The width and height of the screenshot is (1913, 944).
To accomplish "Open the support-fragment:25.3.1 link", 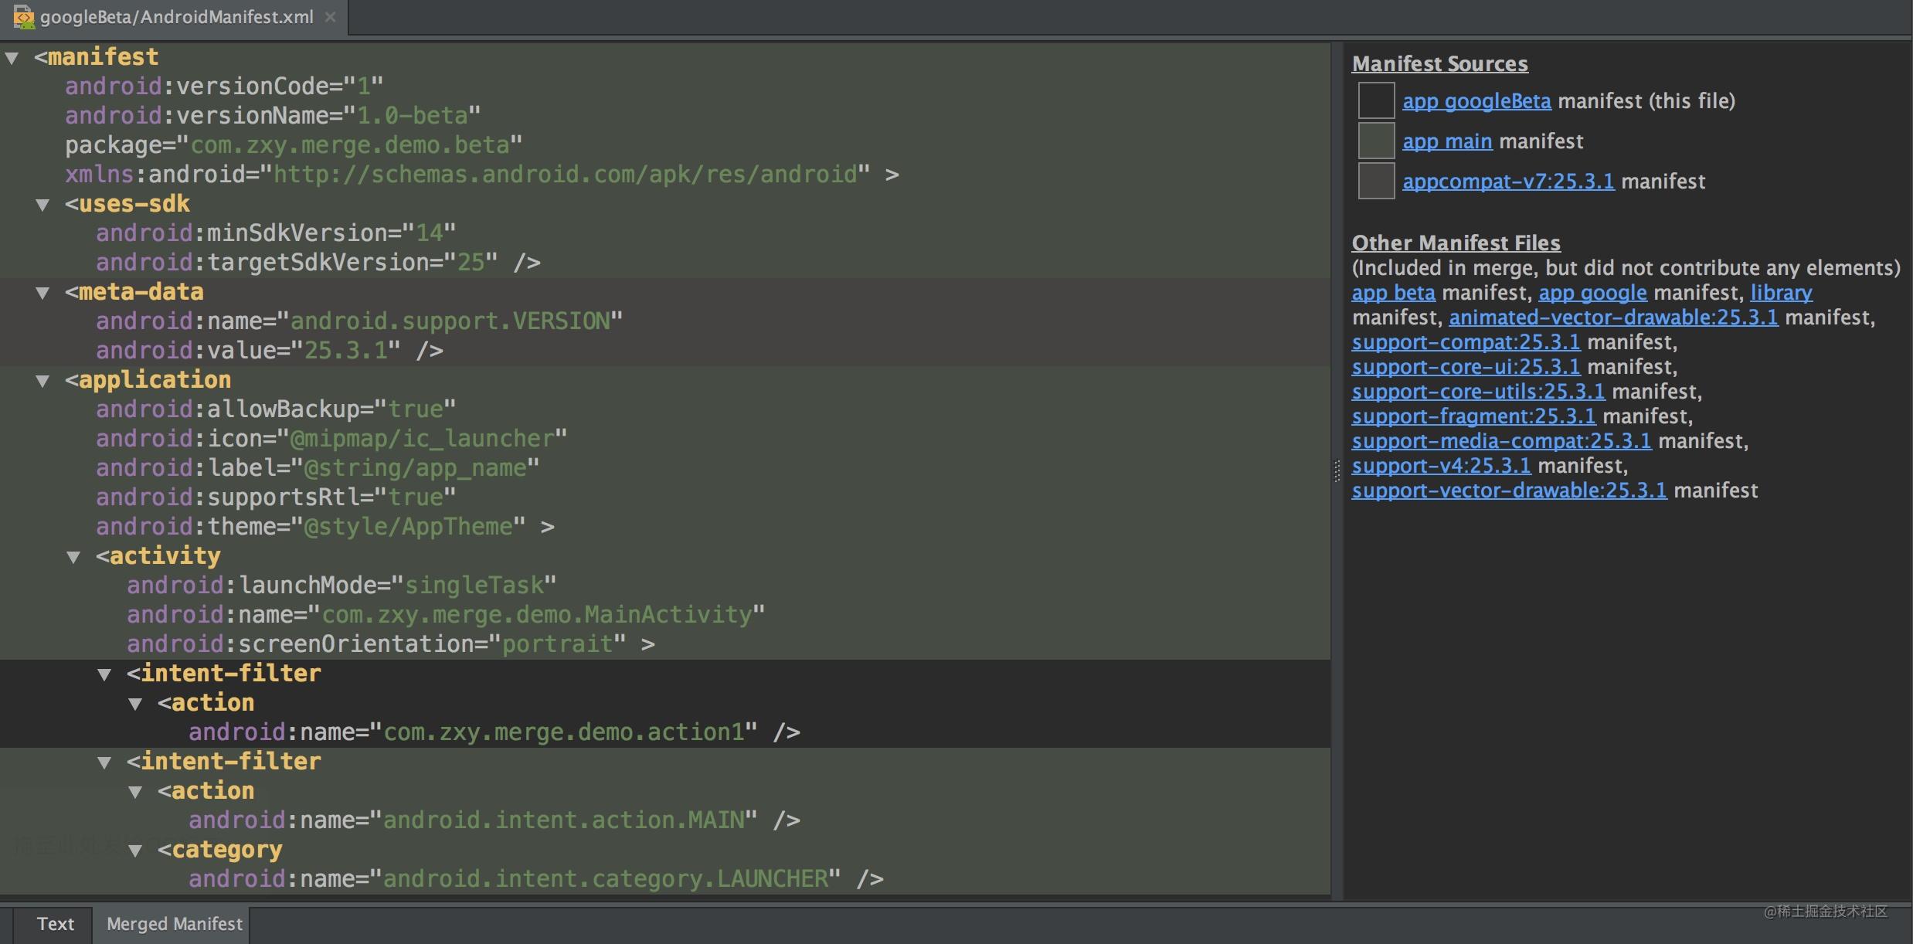I will 1473,416.
